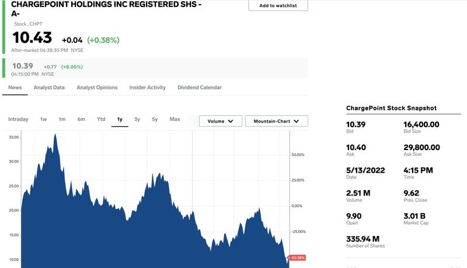Click the 3.01 B Market Cap value
The image size is (467, 268).
click(414, 216)
